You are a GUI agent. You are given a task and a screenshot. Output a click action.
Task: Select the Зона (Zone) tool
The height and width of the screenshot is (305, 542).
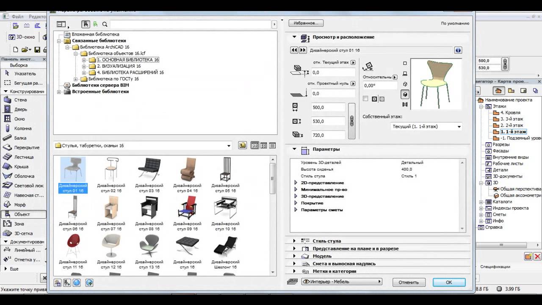click(x=23, y=224)
